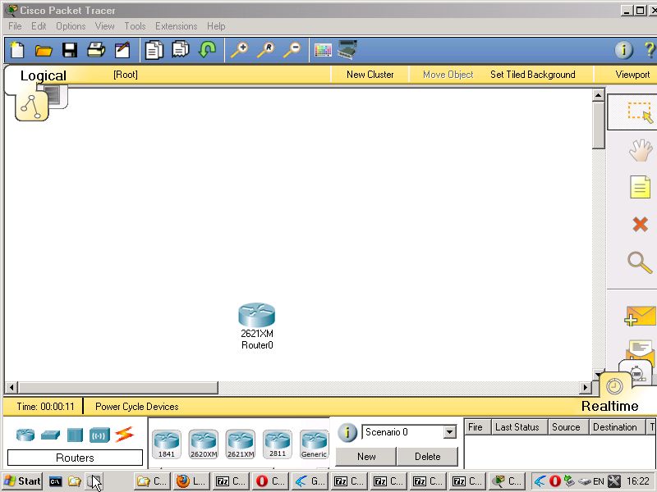657x492 pixels.
Task: Click the horizontal scrollbar right arrow
Action: pos(586,387)
